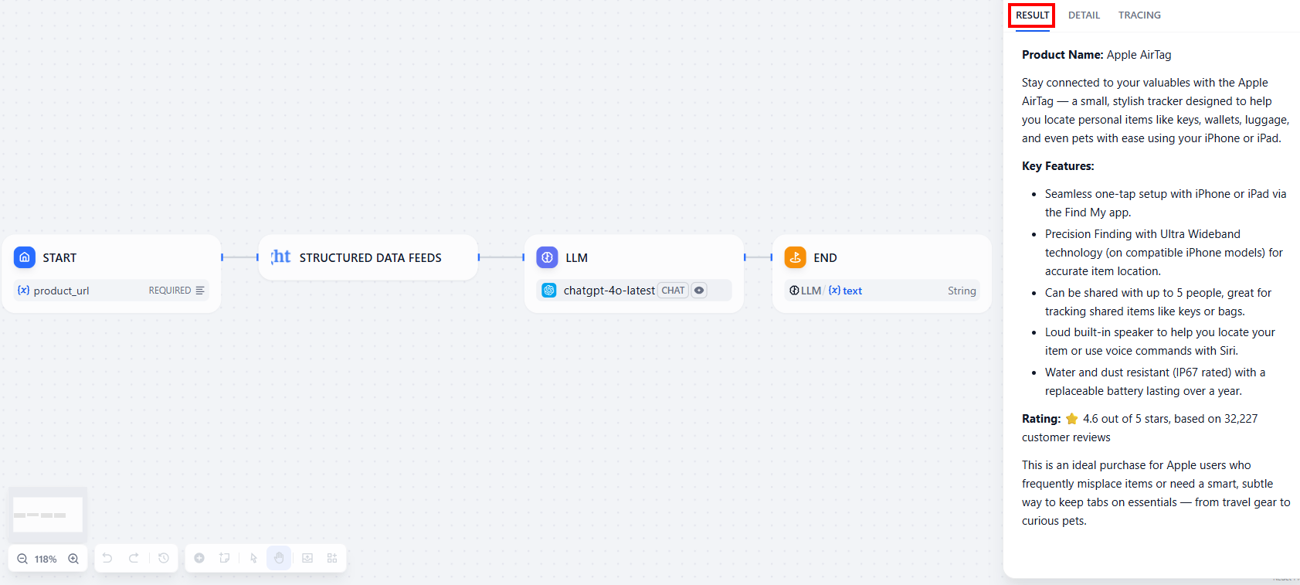Switch to the RESULT tab
The image size is (1300, 585).
click(x=1032, y=15)
